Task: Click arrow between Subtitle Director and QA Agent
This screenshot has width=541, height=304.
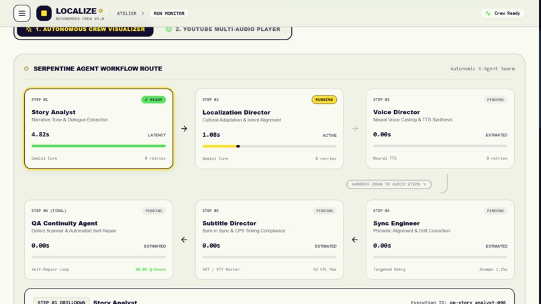Action: 184,240
